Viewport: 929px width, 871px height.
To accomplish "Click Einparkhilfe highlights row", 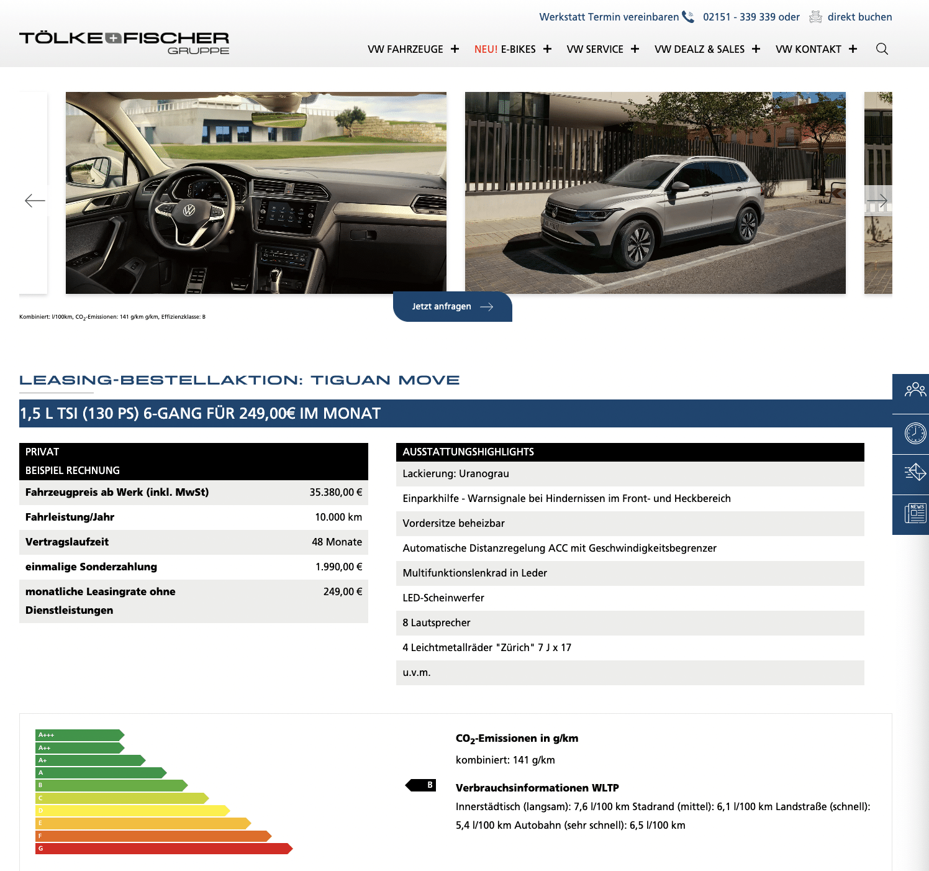I will tap(630, 499).
